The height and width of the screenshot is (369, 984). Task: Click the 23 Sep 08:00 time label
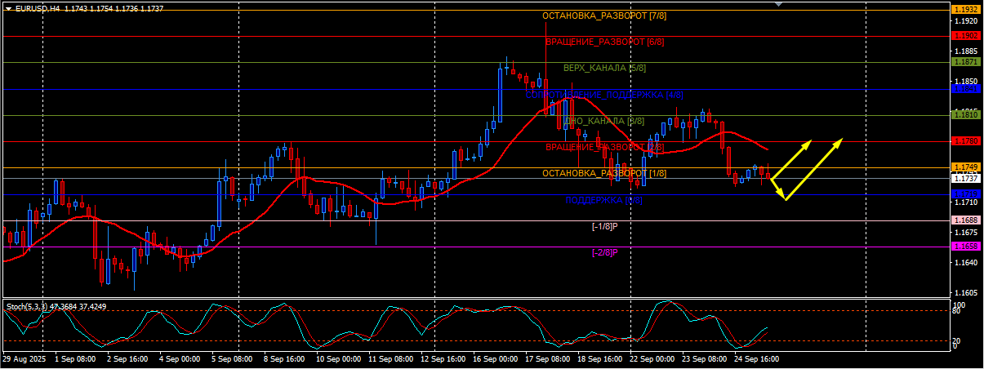point(704,358)
